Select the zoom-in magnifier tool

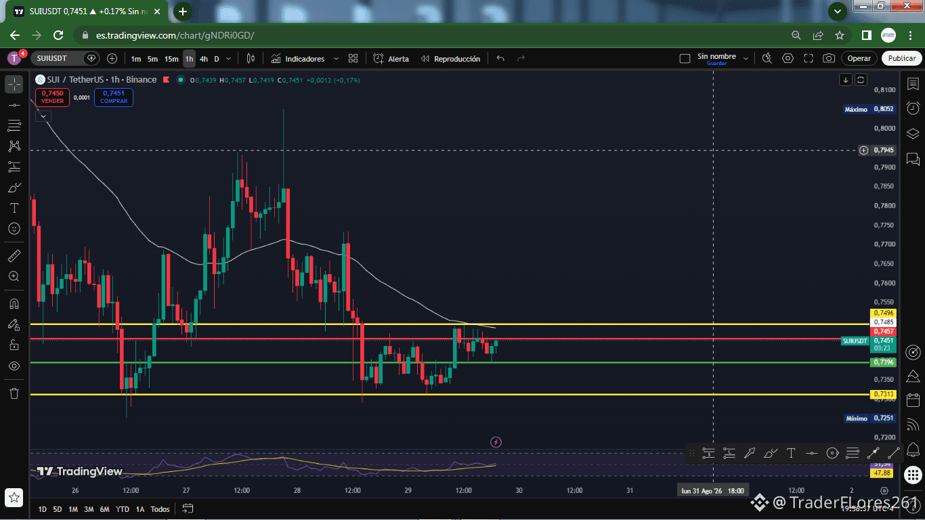click(x=14, y=276)
